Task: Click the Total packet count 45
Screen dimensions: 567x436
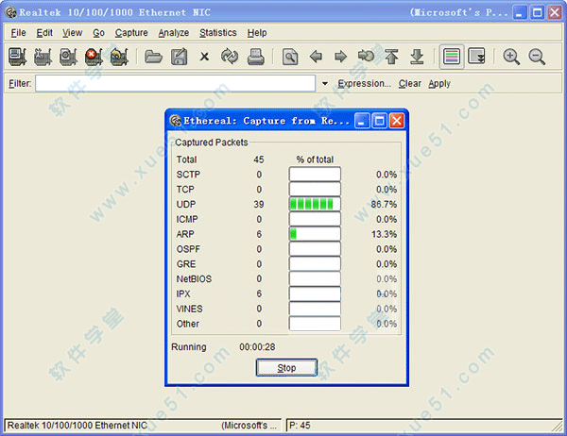Action: point(259,159)
